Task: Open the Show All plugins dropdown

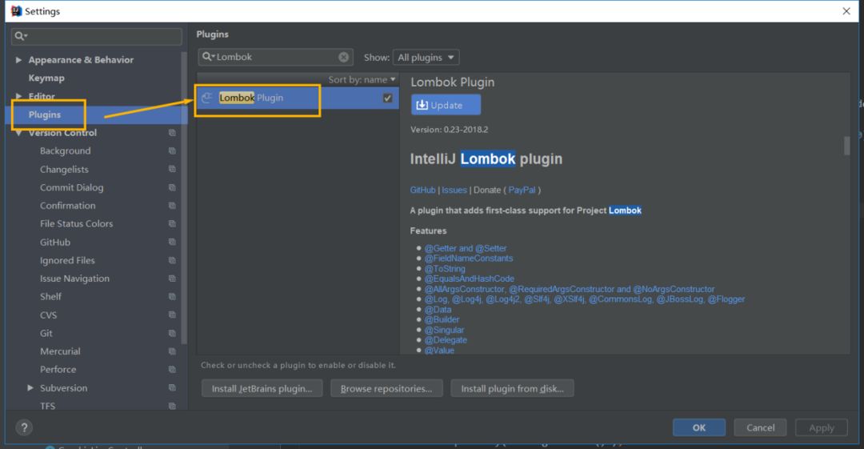Action: pyautogui.click(x=426, y=58)
